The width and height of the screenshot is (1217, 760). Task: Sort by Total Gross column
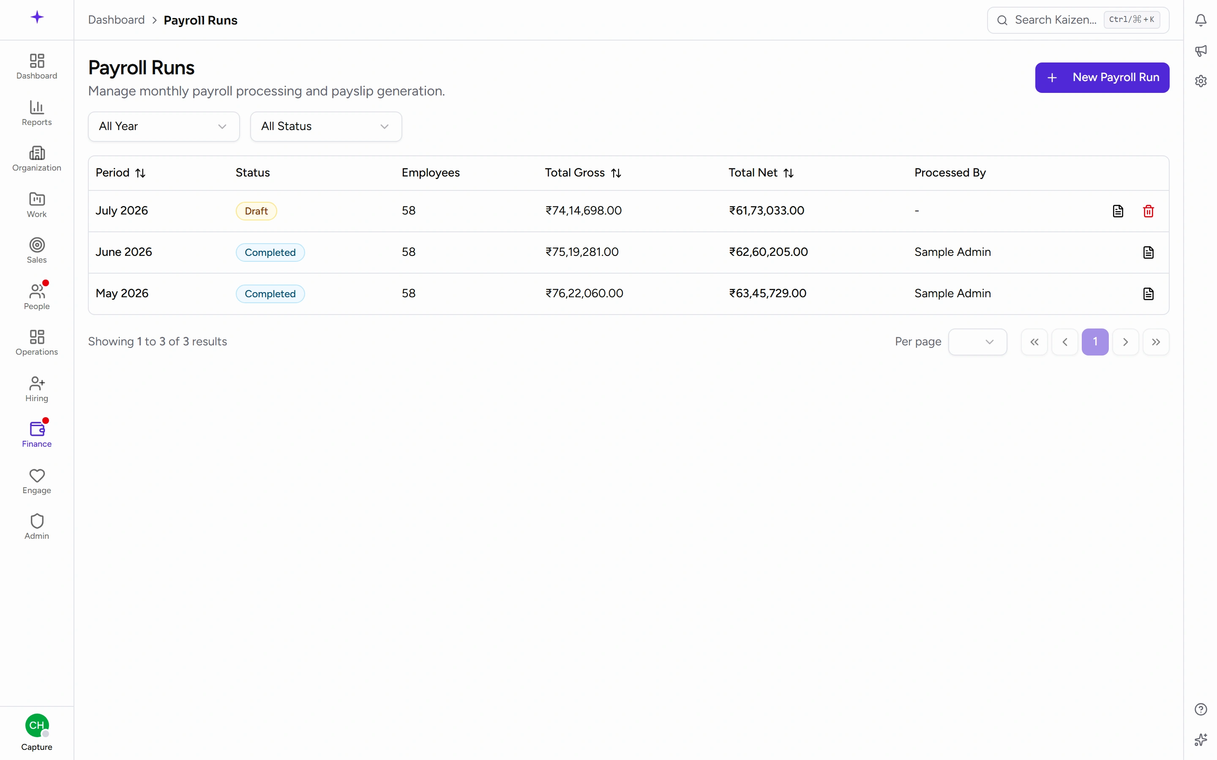click(583, 173)
